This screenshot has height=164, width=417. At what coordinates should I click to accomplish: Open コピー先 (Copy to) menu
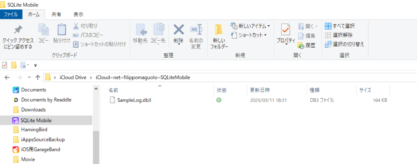158,34
